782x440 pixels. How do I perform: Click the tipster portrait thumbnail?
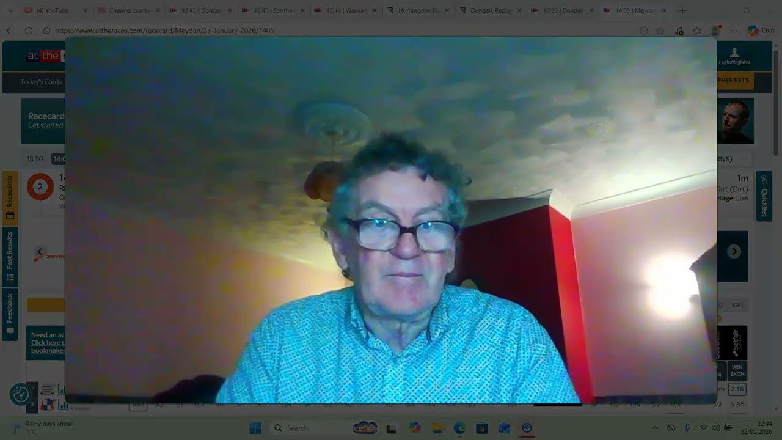point(736,121)
